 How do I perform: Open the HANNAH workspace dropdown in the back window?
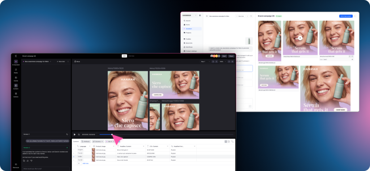(189, 15)
